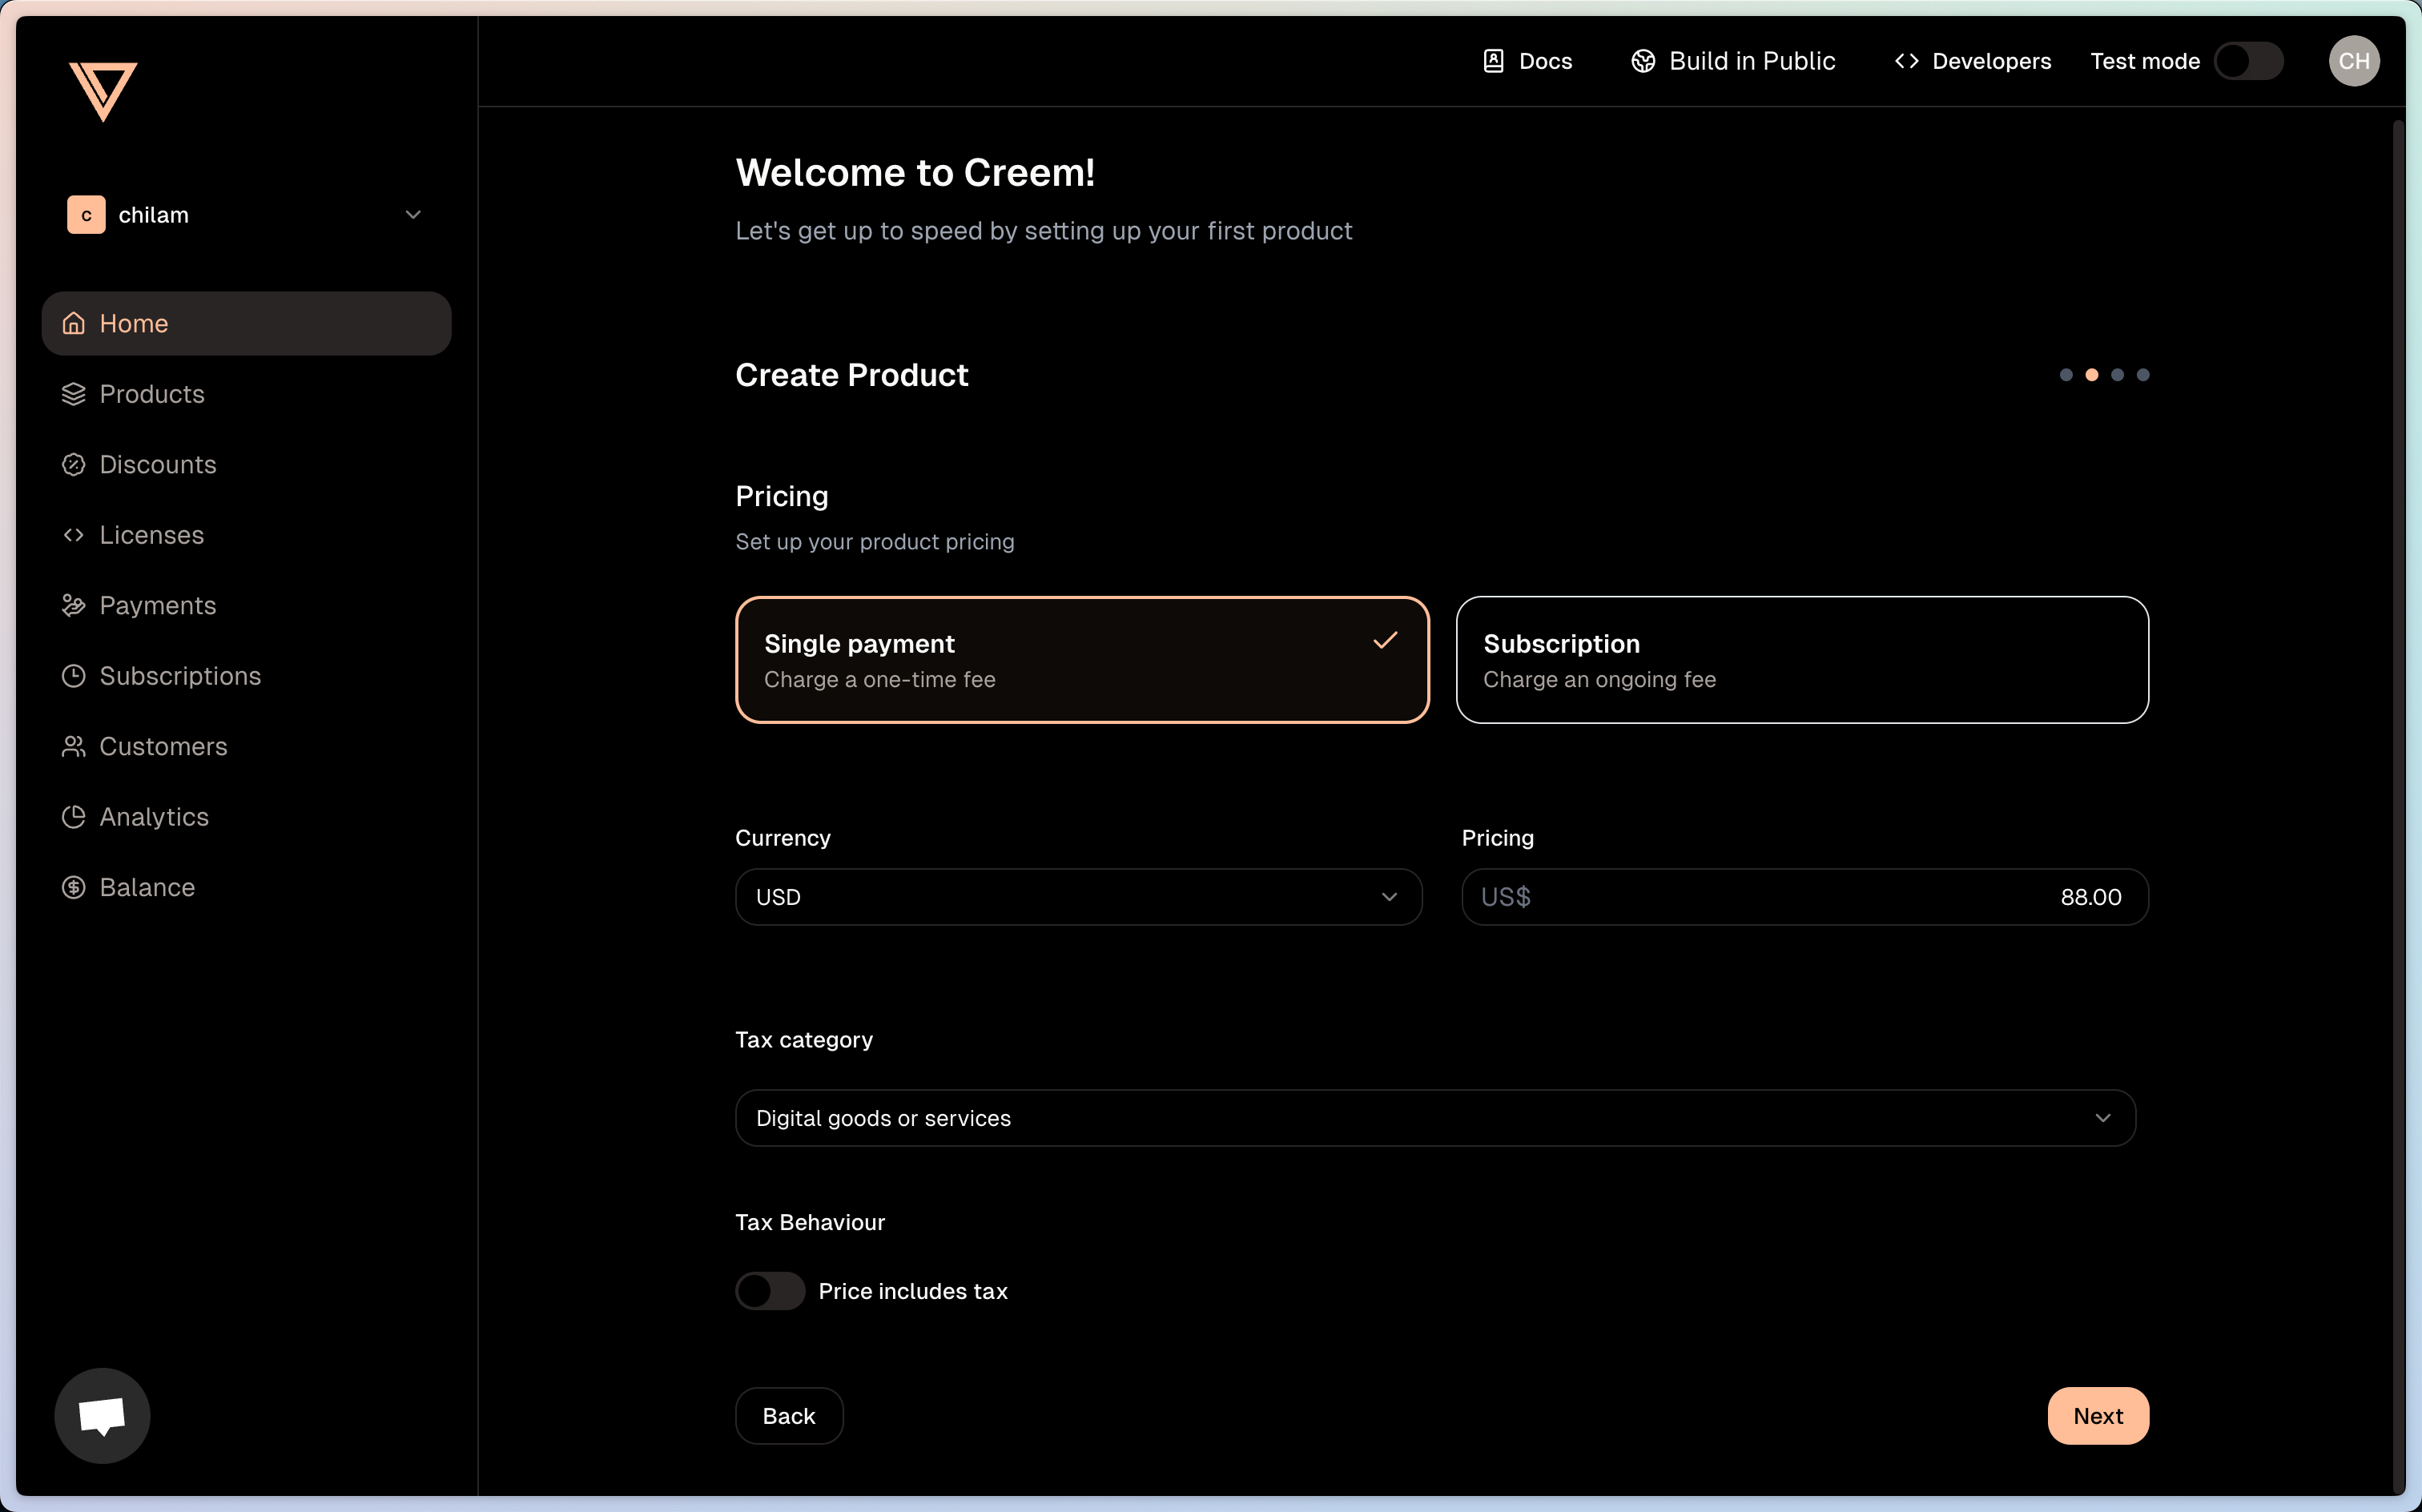
Task: Click the 'Tax Behaviour' label
Action: pyautogui.click(x=810, y=1222)
